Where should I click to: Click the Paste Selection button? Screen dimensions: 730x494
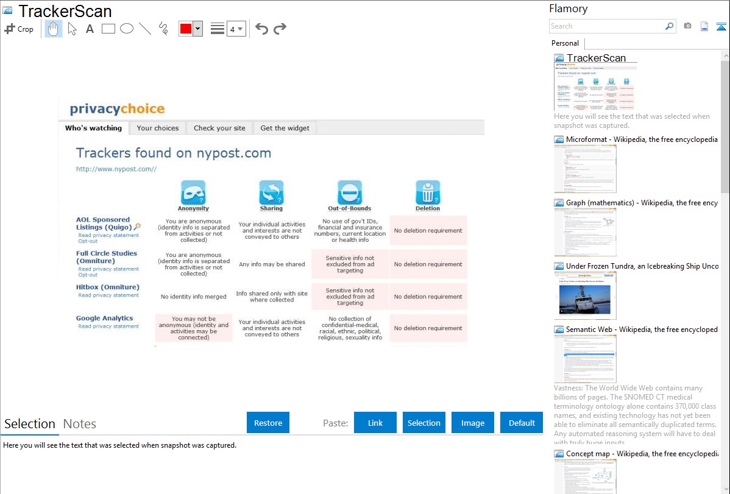424,423
